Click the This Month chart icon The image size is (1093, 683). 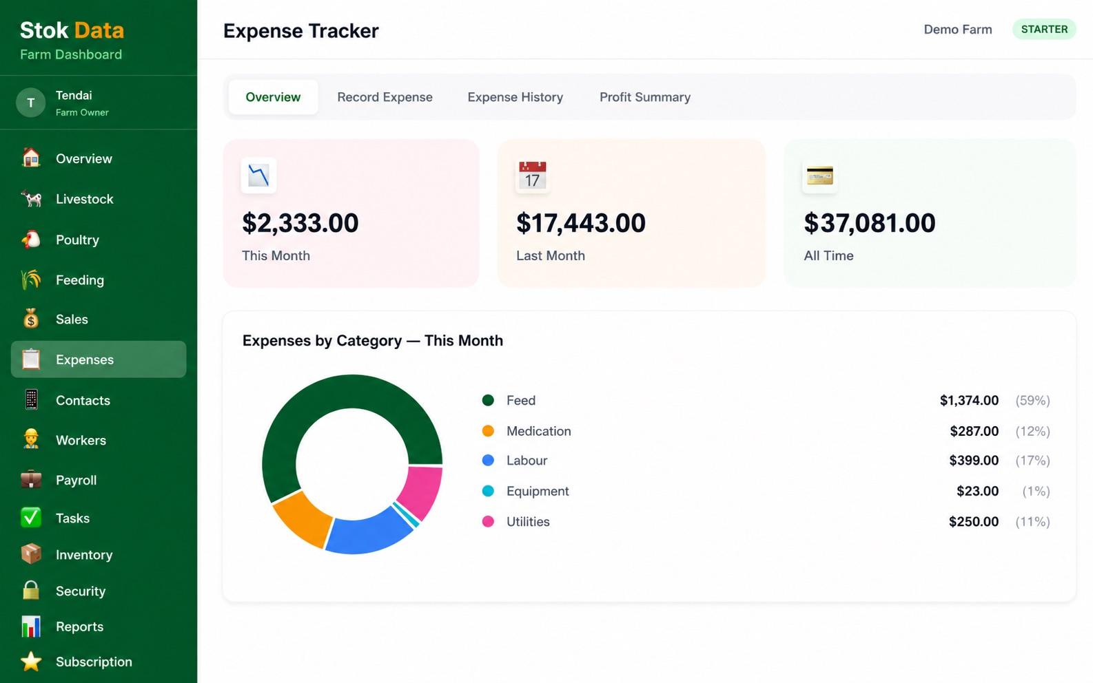(258, 175)
